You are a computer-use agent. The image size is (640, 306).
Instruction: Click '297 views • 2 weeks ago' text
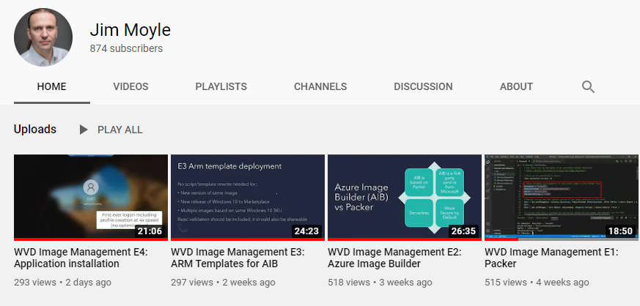[223, 283]
